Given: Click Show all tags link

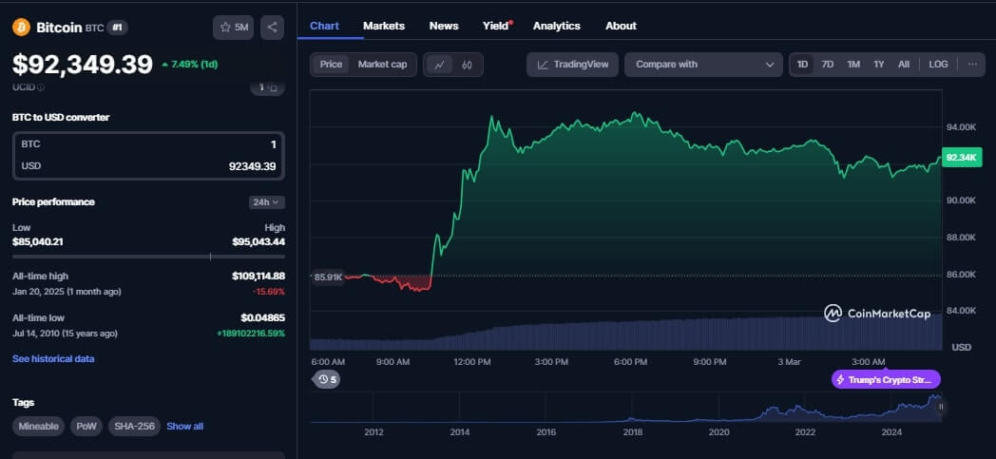Looking at the screenshot, I should [x=184, y=427].
